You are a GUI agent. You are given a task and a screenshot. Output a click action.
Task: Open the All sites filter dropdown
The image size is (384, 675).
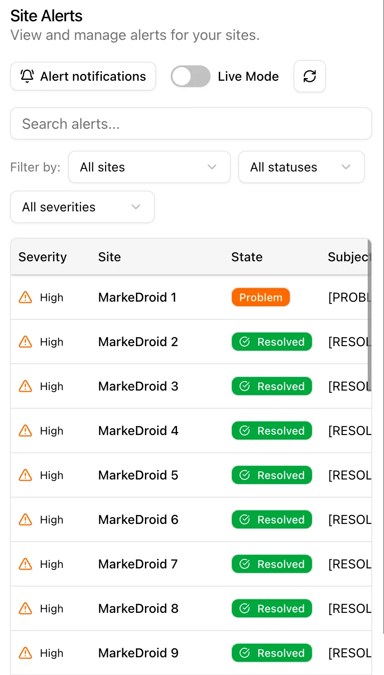[149, 167]
